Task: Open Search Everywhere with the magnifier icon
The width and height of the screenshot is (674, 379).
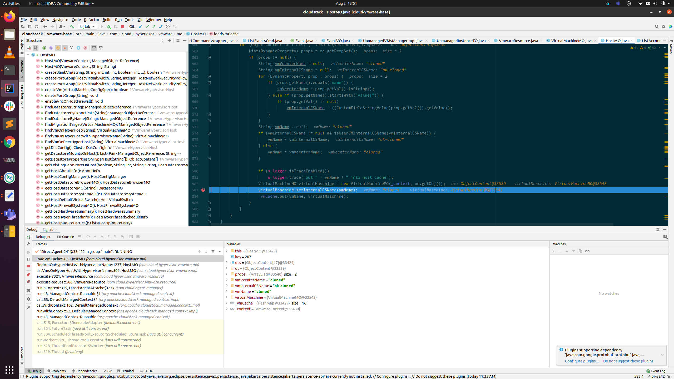Action: pos(656,26)
